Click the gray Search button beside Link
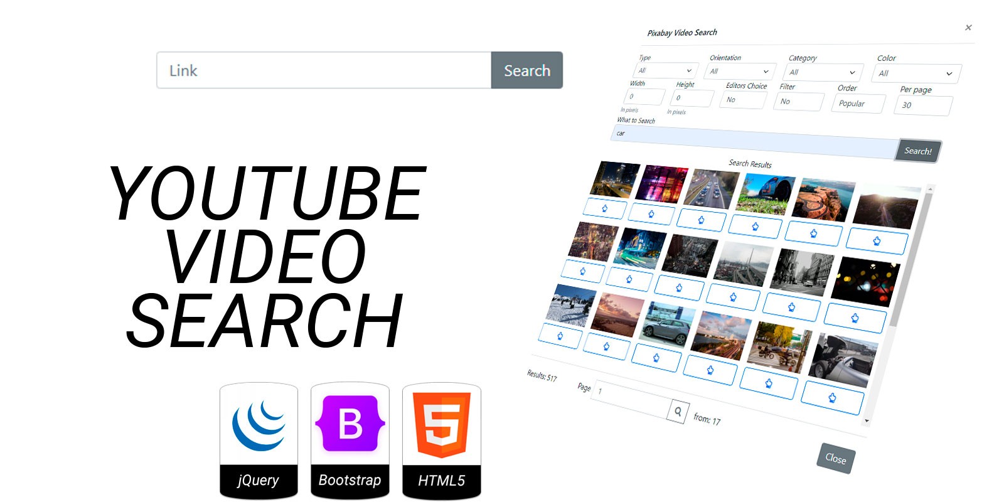Viewport: 1004px width, 502px height. [x=527, y=70]
